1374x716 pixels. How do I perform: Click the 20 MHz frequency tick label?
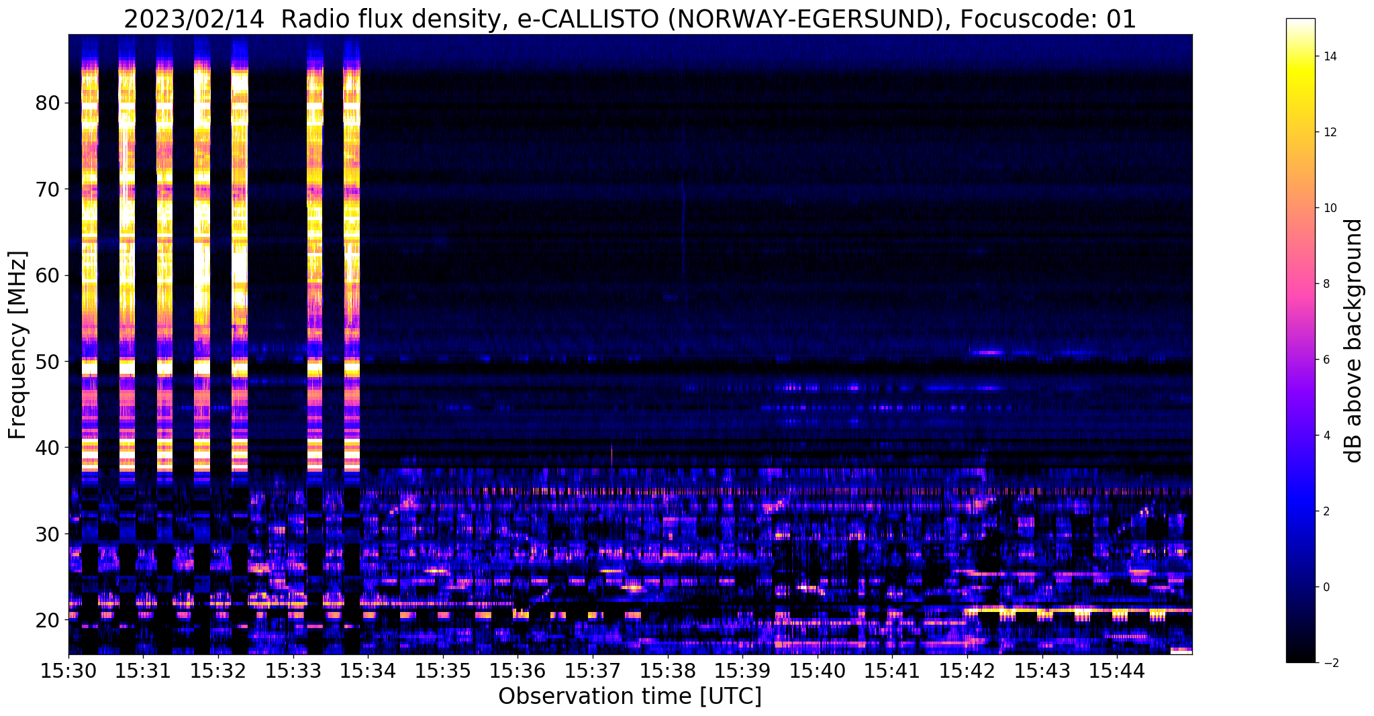[47, 619]
